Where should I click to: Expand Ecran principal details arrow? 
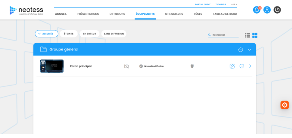(250, 66)
